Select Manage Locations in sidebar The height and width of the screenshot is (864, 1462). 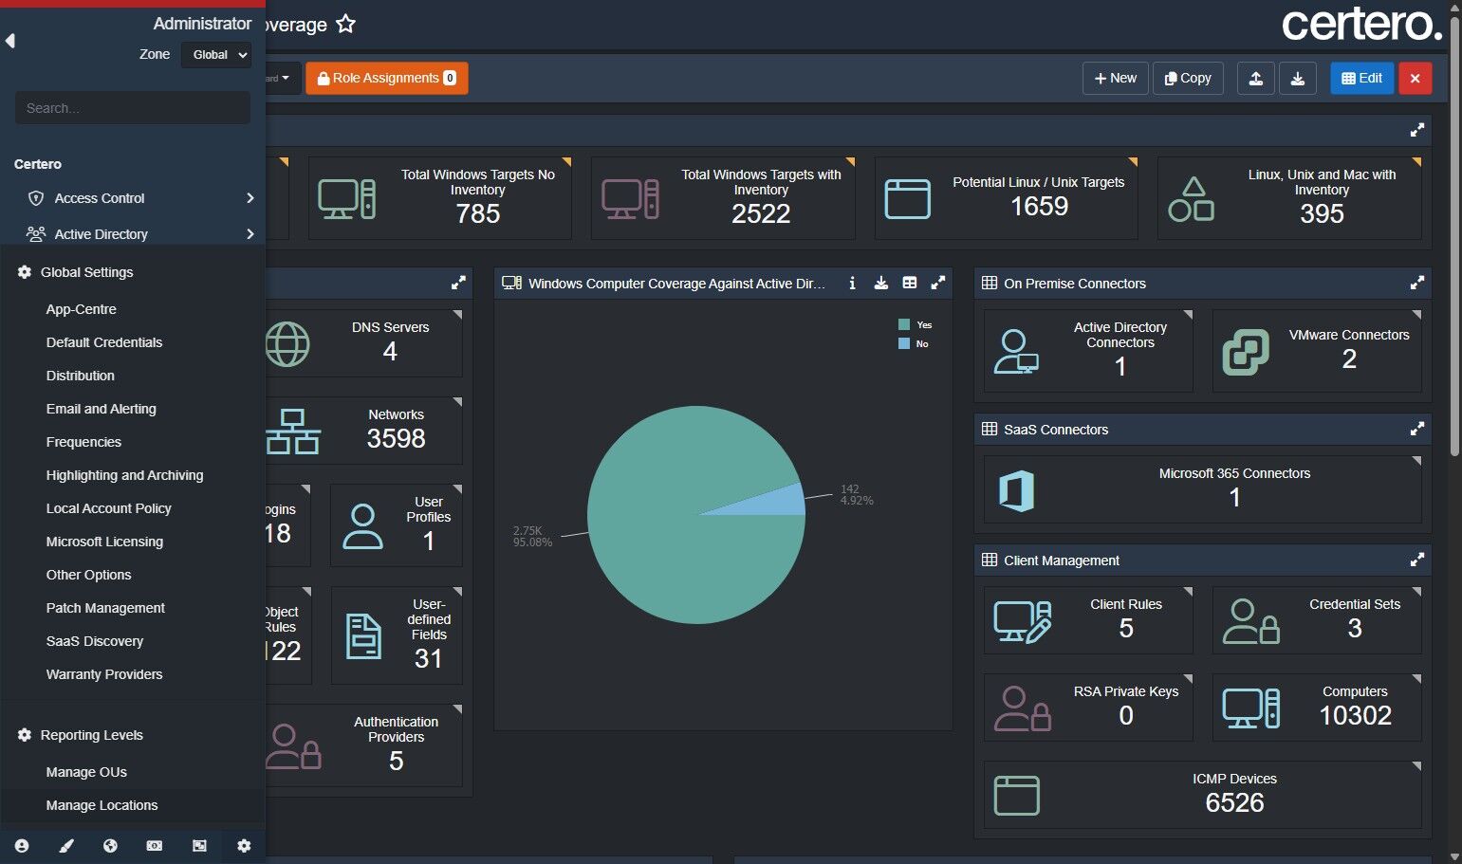(102, 805)
